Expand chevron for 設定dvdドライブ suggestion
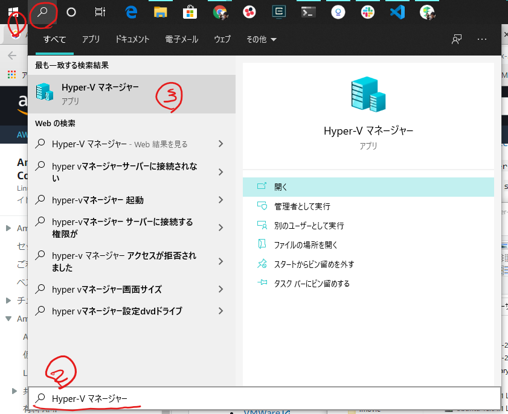This screenshot has height=414, width=508. [x=220, y=311]
